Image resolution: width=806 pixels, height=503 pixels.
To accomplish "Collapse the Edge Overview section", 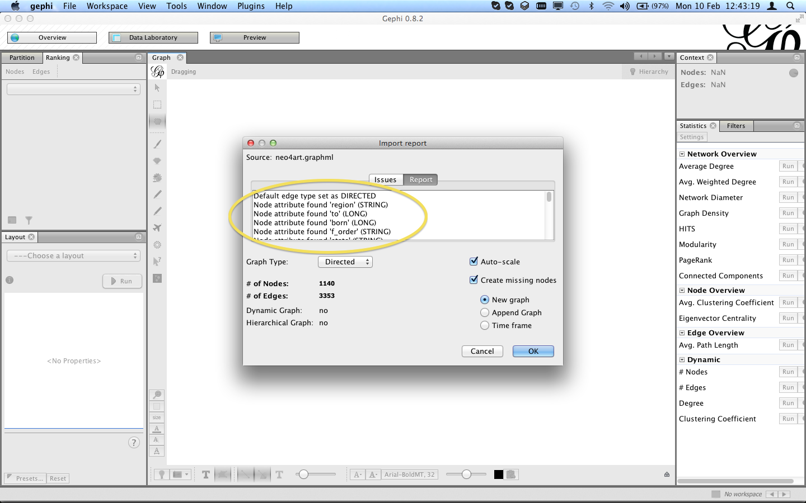I will (x=682, y=333).
